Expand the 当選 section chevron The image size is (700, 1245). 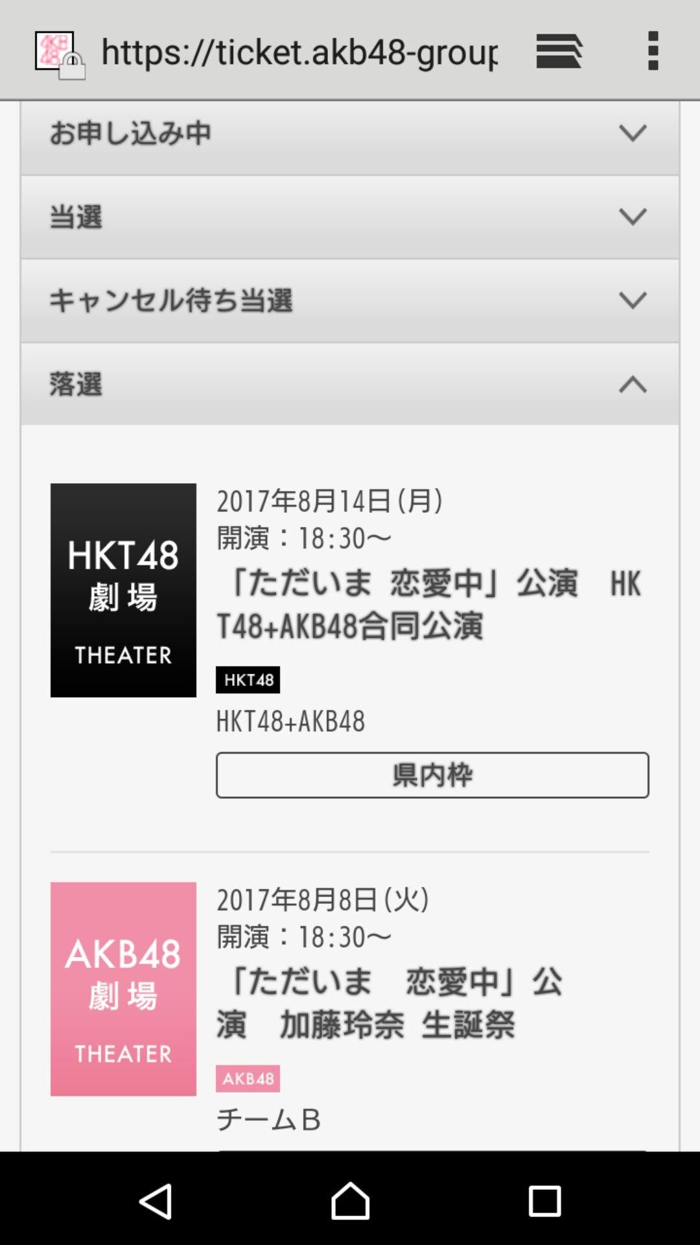tap(633, 216)
